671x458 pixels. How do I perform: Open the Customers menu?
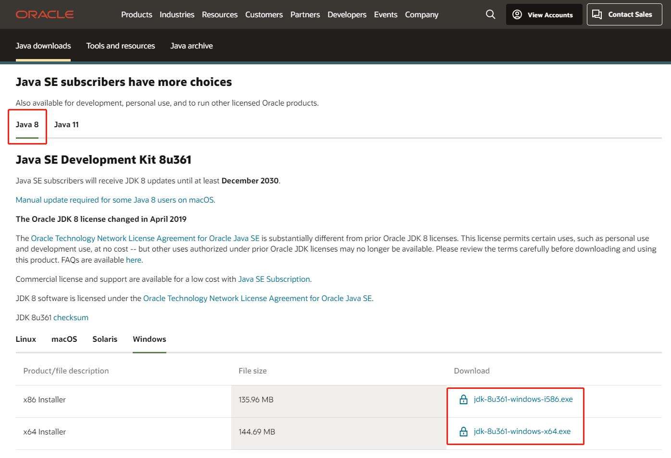click(x=264, y=14)
